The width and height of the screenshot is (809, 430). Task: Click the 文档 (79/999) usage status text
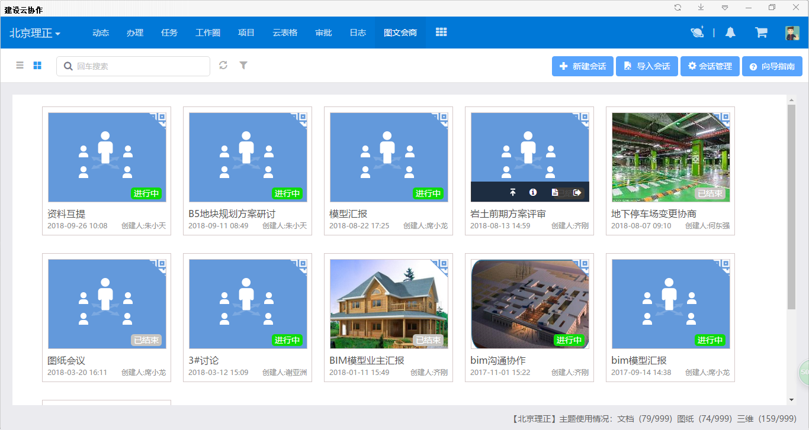point(644,419)
